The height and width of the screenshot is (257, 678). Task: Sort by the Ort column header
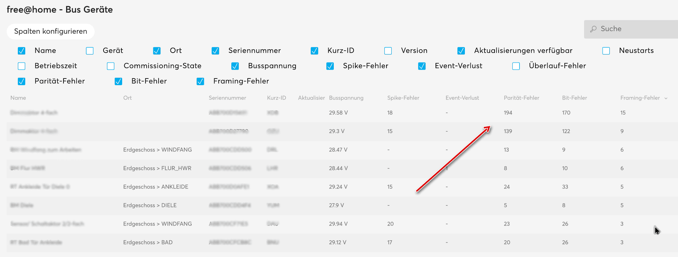coord(127,98)
